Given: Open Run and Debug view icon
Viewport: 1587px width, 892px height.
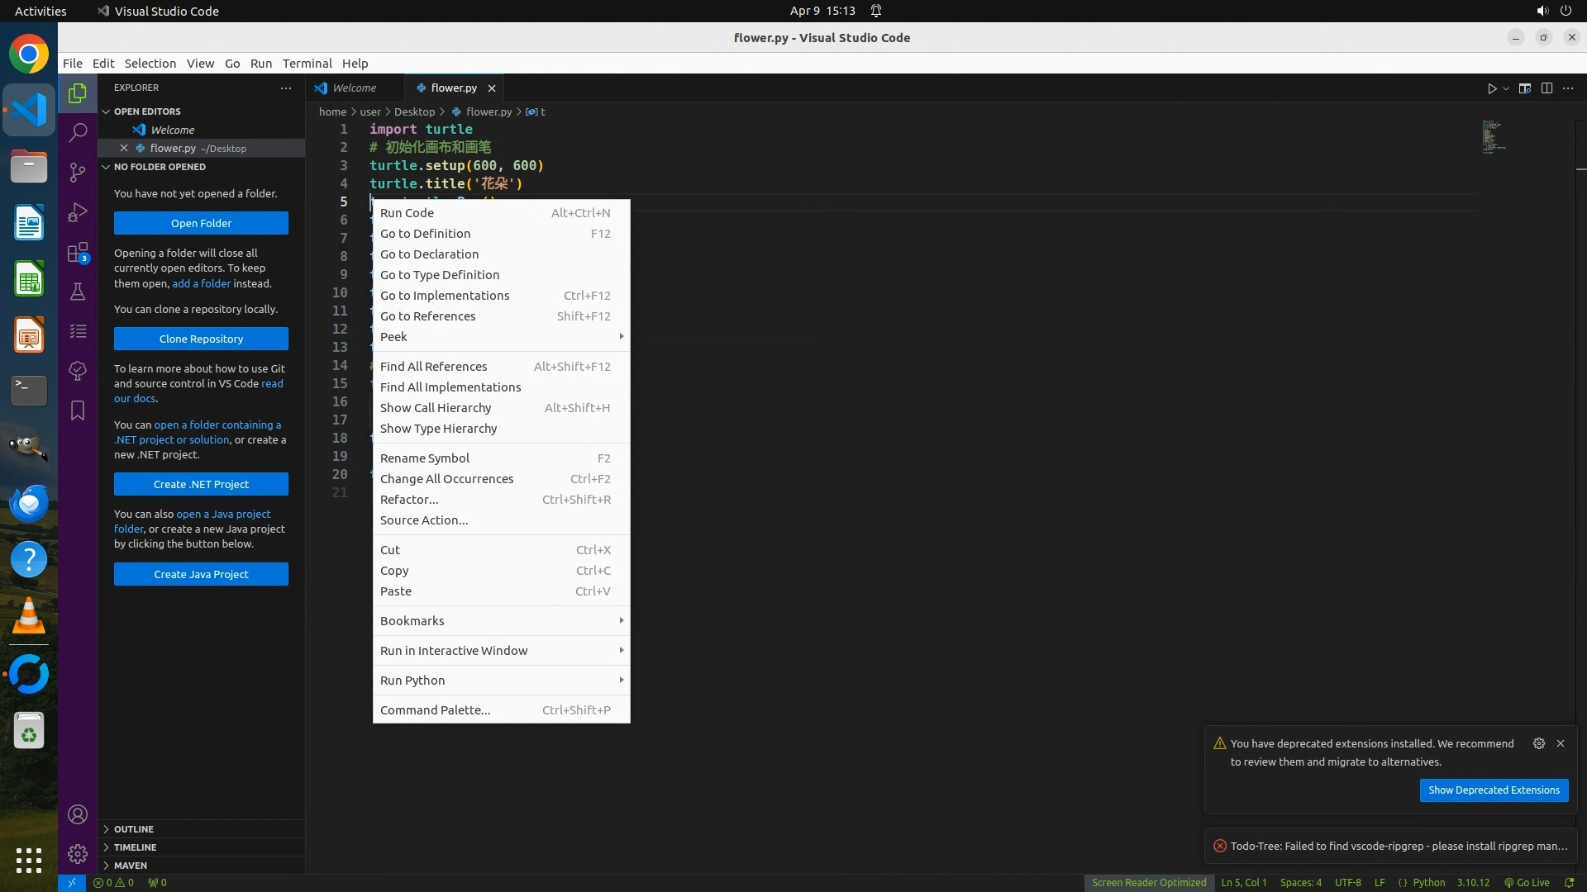Looking at the screenshot, I should pyautogui.click(x=78, y=212).
